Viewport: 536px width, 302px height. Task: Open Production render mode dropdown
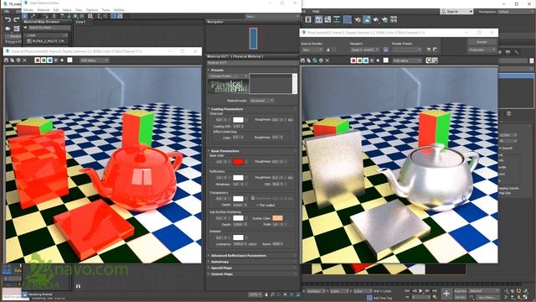coord(482,49)
